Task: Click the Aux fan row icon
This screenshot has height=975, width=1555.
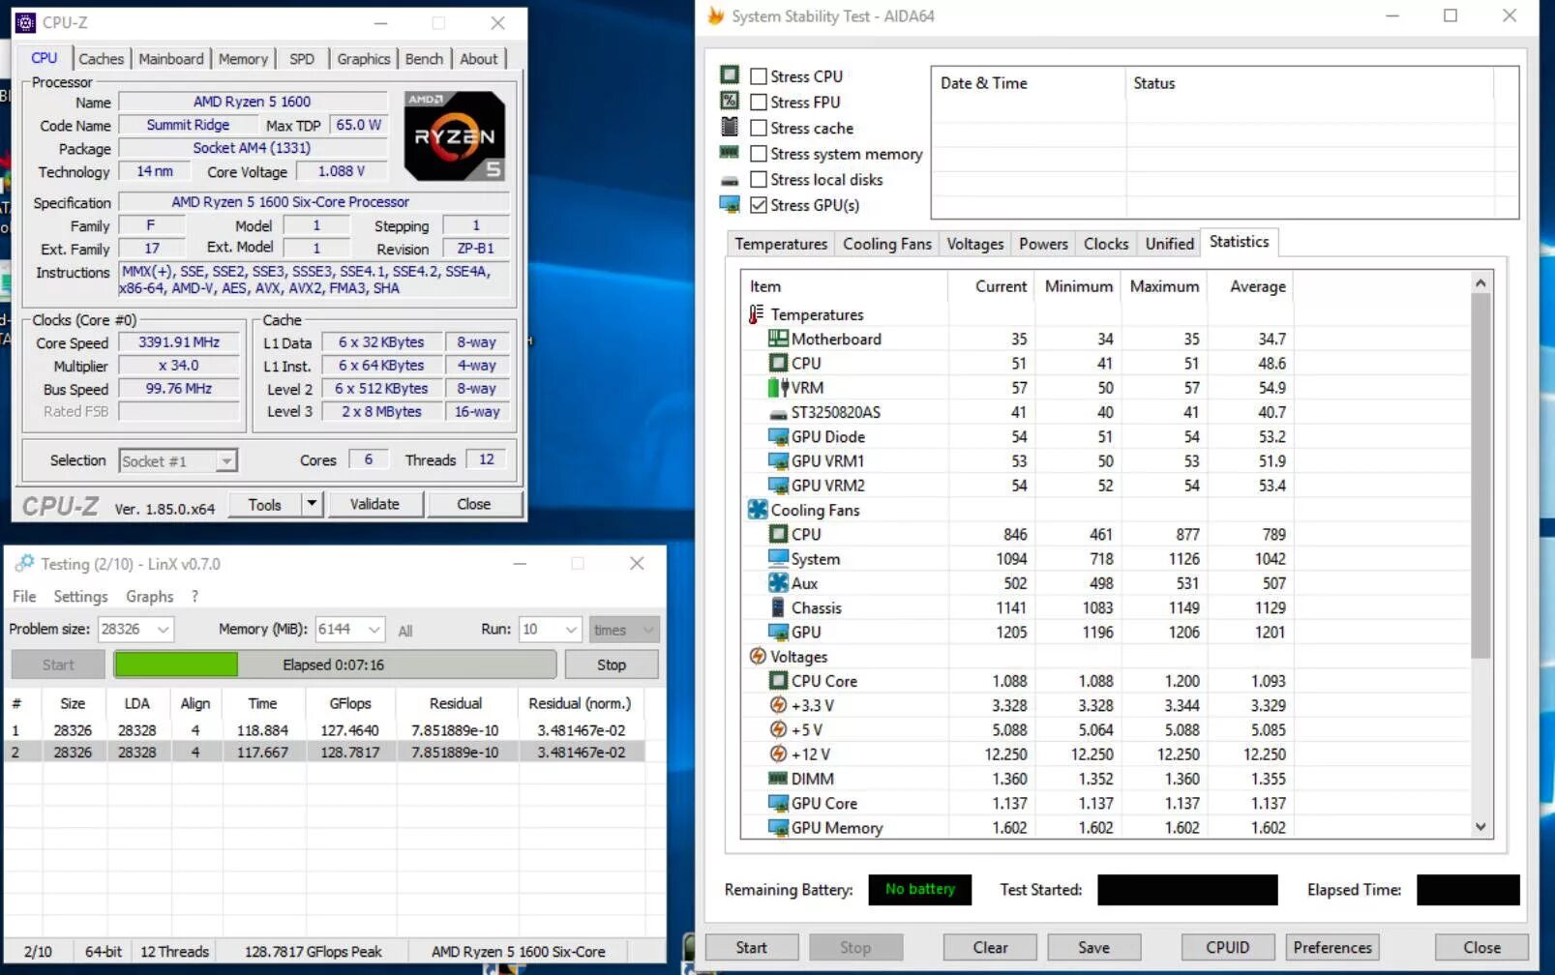Action: pos(778,582)
